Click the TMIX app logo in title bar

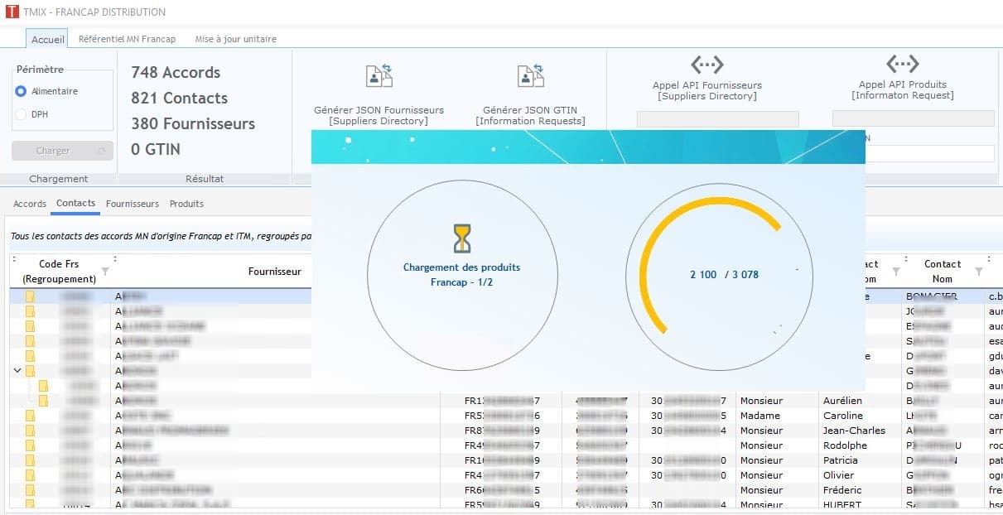coord(10,12)
